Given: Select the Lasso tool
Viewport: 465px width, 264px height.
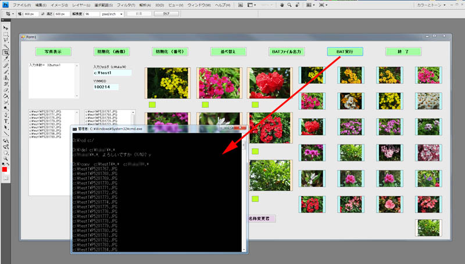Looking at the screenshot, I should 6,40.
